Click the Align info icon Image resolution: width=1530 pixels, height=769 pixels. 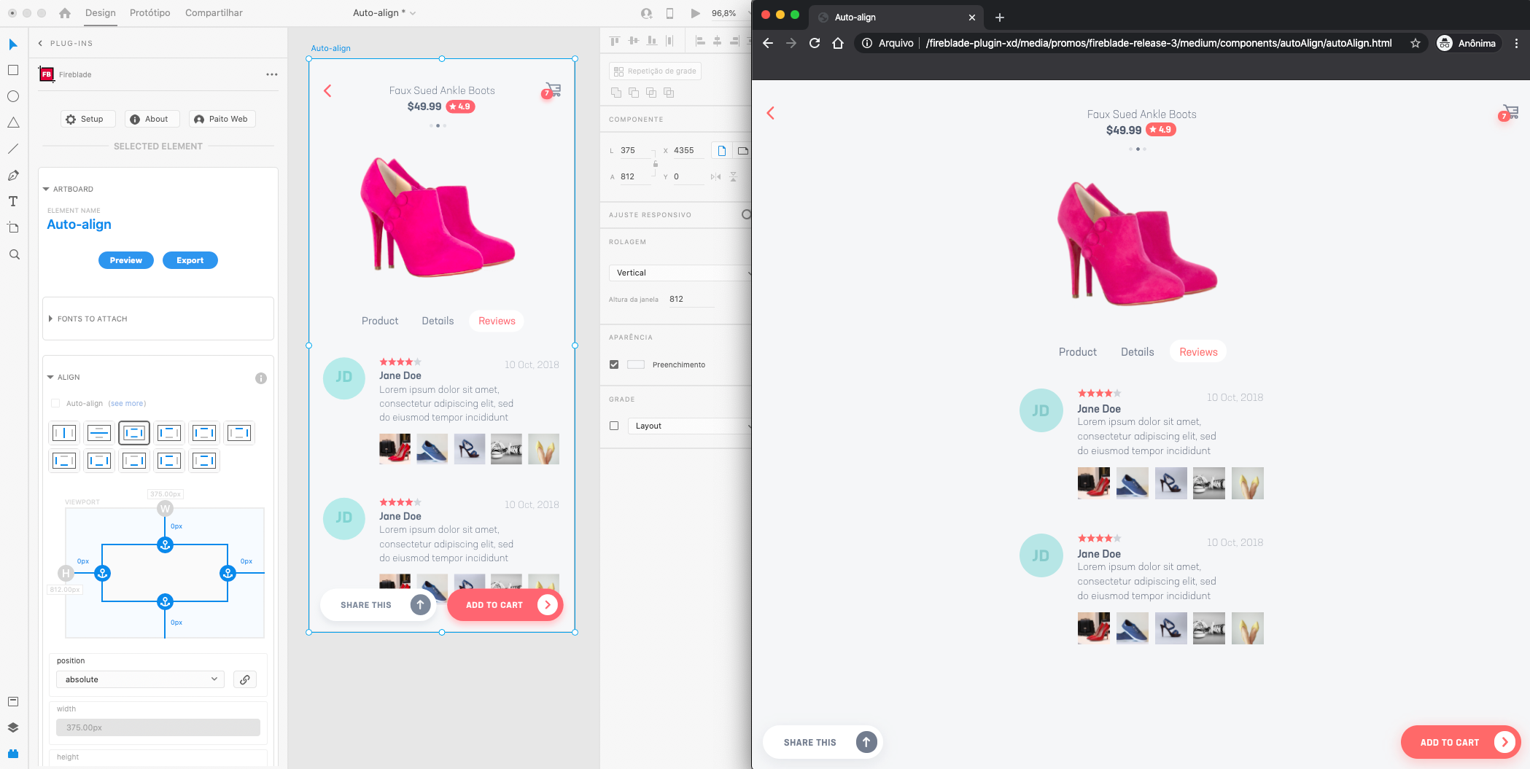pos(261,378)
